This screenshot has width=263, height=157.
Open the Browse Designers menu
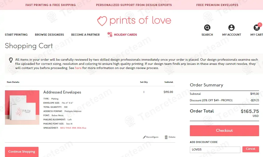pyautogui.click(x=49, y=35)
